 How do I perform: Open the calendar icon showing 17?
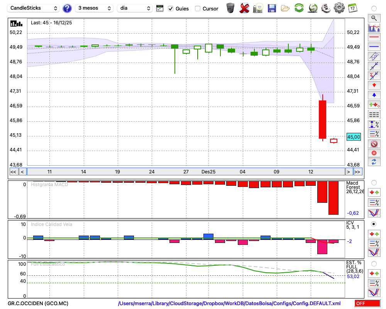[352, 8]
